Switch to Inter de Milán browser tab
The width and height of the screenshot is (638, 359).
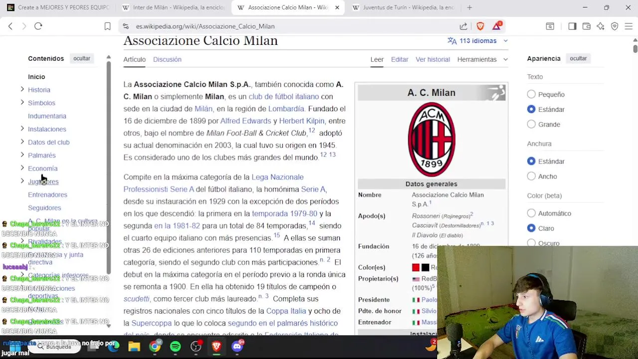(x=173, y=7)
